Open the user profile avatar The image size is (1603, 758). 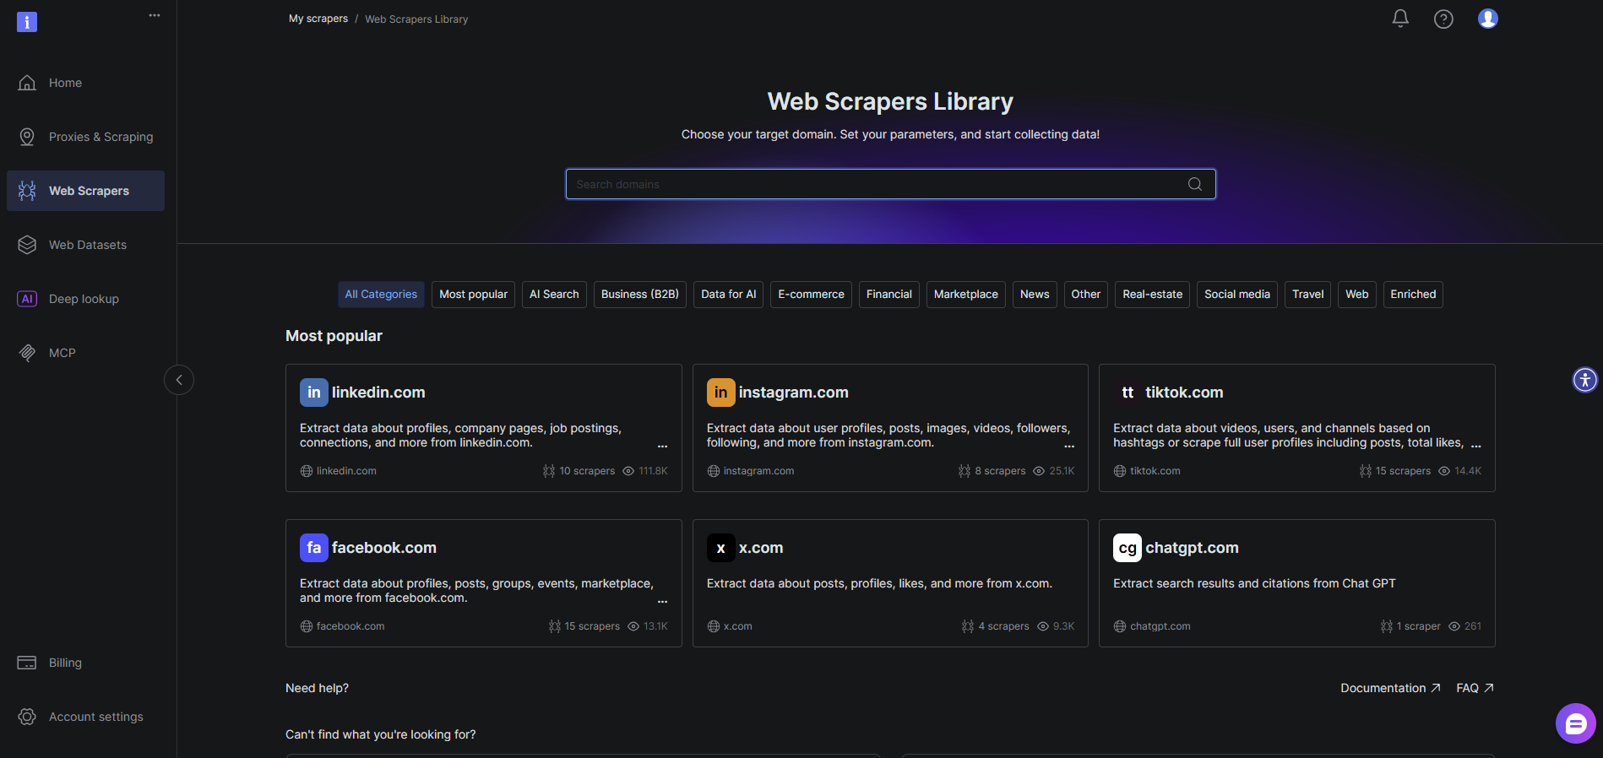[1487, 19]
